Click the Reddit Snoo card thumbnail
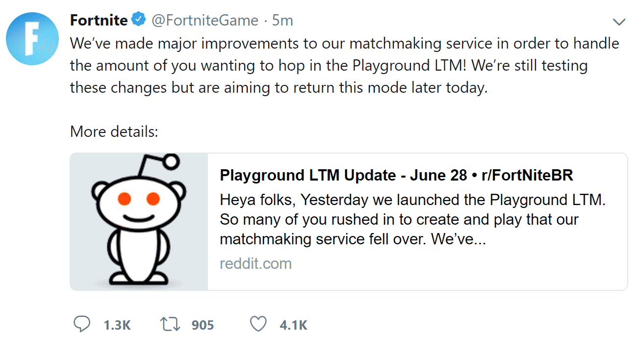This screenshot has width=640, height=338. pos(139,222)
